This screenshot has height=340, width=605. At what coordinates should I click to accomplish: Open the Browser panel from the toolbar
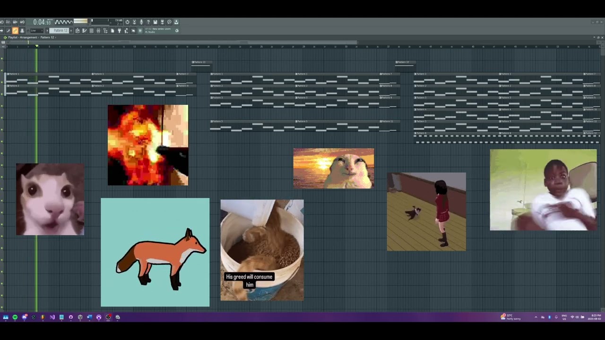click(105, 31)
